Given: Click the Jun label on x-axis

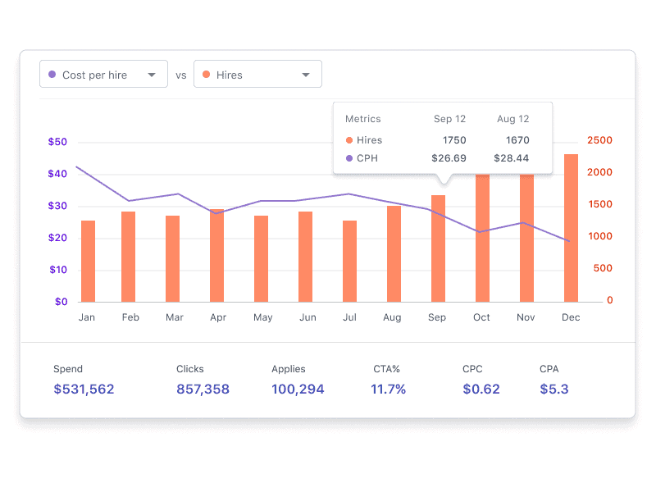Looking at the screenshot, I should pos(307,317).
